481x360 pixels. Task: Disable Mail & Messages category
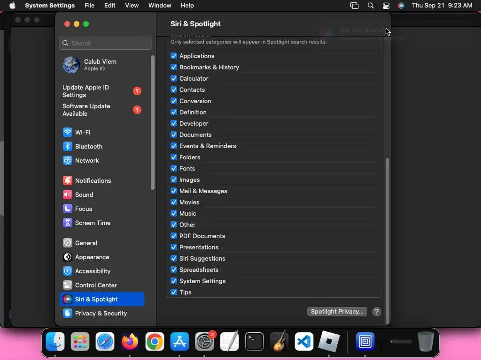click(174, 191)
